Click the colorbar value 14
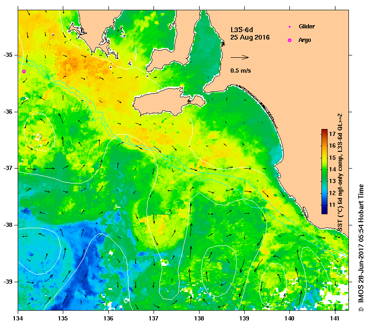 pos(332,170)
